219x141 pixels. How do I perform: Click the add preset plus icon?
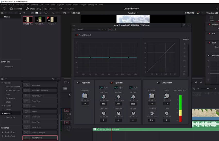tap(74, 29)
